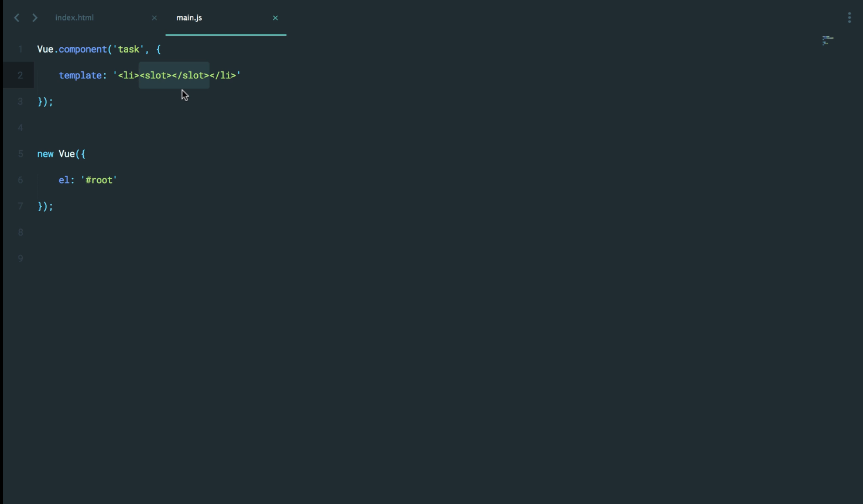Close the main.js tab
The width and height of the screenshot is (863, 504).
(x=275, y=18)
